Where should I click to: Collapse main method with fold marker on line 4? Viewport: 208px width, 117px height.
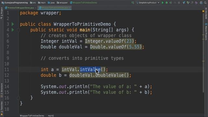coord(18,30)
